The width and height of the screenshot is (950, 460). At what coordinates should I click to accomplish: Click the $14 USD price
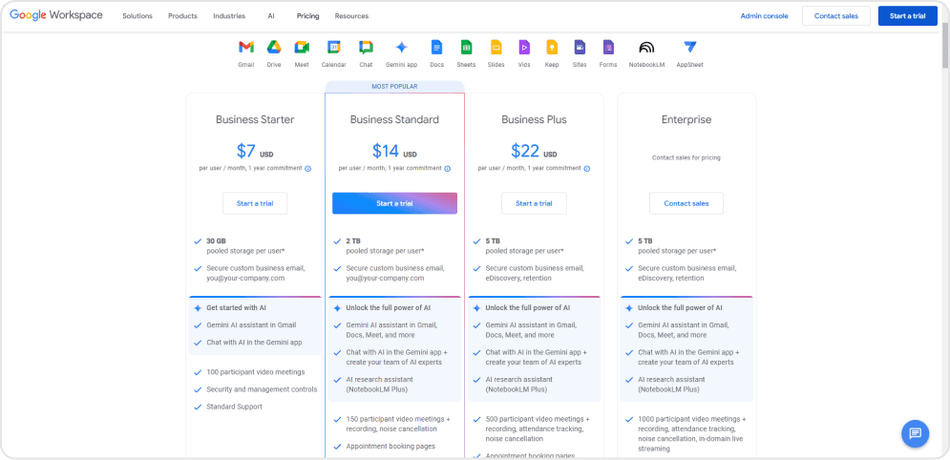394,151
